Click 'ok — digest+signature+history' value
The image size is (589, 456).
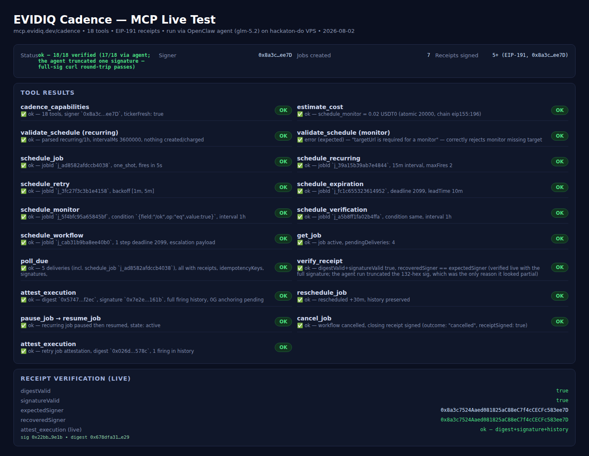coord(524,429)
